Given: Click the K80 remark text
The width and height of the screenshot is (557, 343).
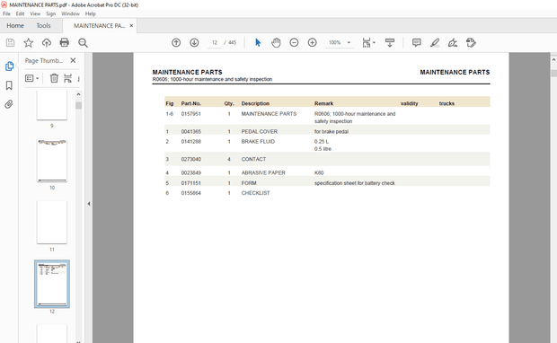Looking at the screenshot, I should pos(319,172).
